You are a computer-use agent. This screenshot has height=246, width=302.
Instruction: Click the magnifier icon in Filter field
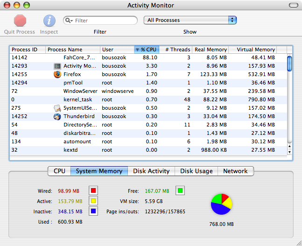pyautogui.click(x=69, y=20)
